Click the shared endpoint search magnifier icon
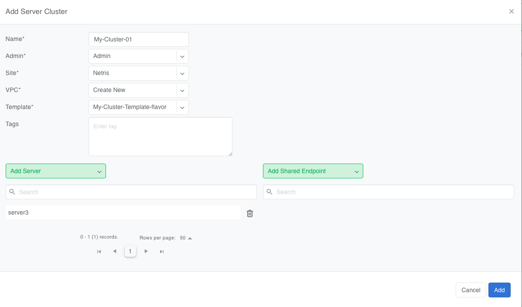522x307 pixels. pos(270,192)
